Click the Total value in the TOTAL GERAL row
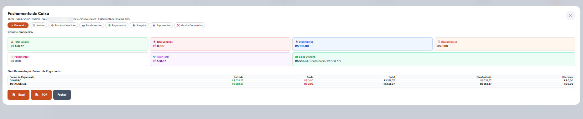This screenshot has width=583, height=119. coord(389,84)
